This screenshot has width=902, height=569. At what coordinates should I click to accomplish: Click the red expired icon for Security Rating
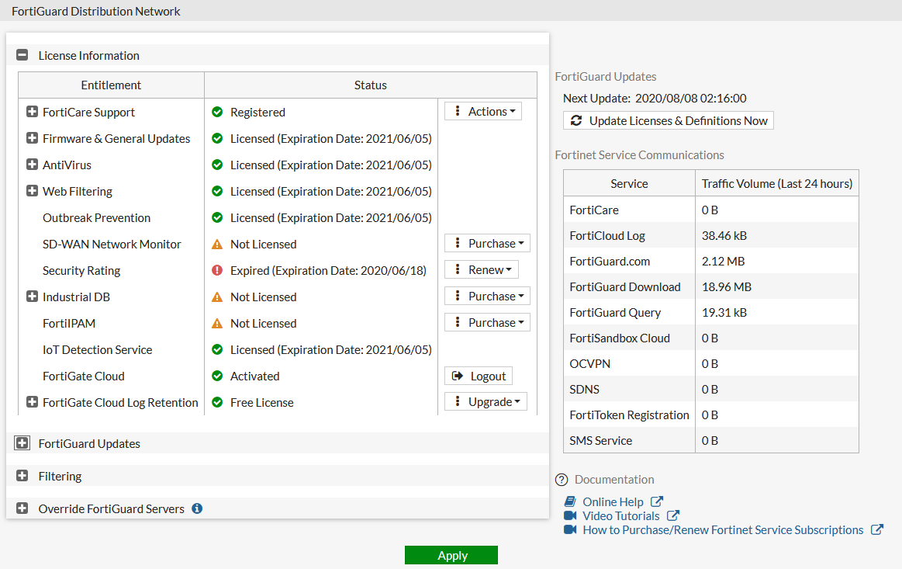[x=219, y=269]
